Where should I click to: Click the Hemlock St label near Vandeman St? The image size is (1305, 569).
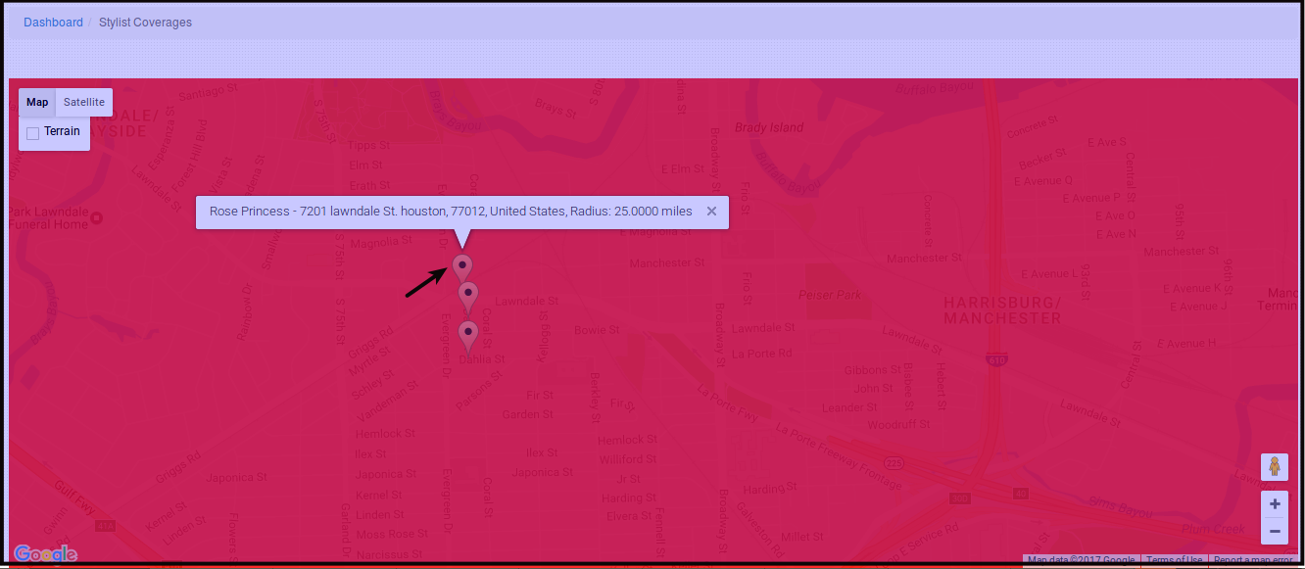point(385,433)
